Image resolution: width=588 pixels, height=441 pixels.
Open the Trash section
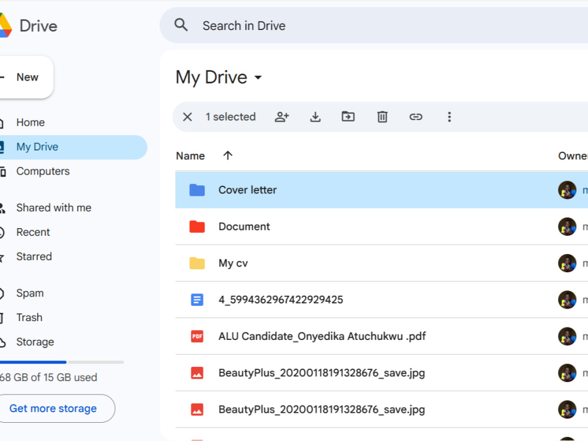pos(29,318)
